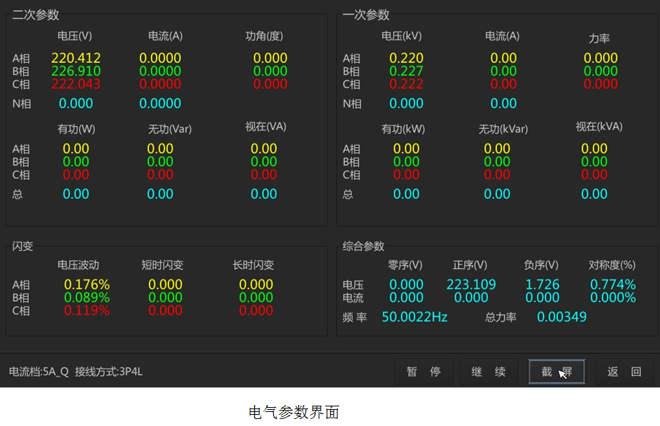This screenshot has height=426, width=660.
Task: Click the 暂停 (pause) button
Action: point(423,371)
